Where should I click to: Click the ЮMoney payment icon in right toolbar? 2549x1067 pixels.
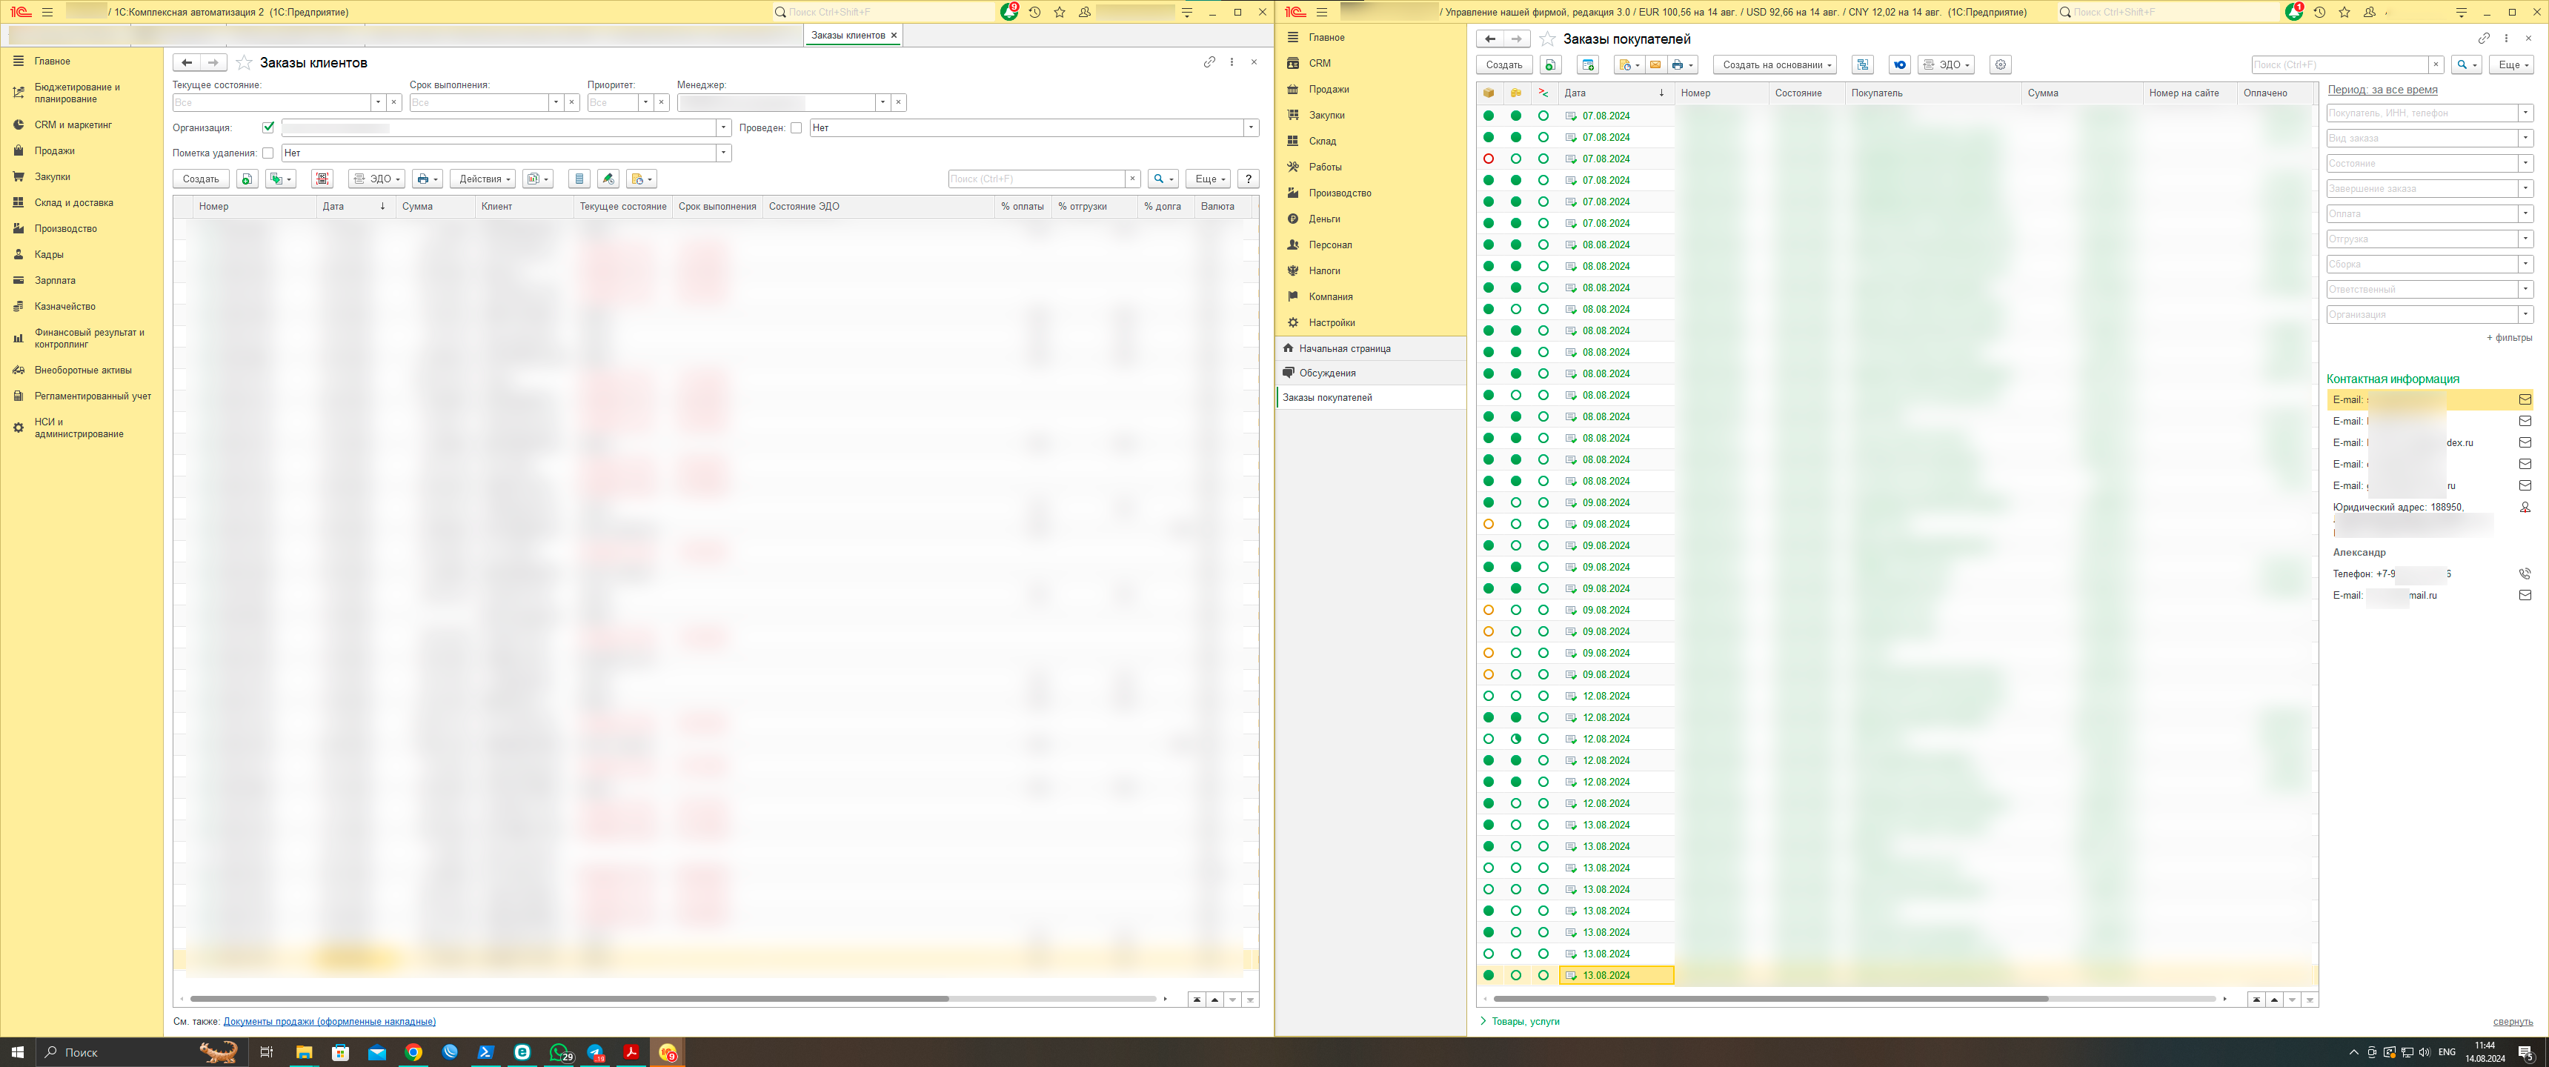pyautogui.click(x=1899, y=65)
